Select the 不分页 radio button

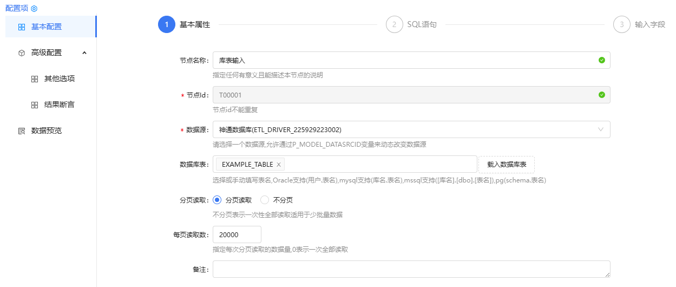pos(265,200)
